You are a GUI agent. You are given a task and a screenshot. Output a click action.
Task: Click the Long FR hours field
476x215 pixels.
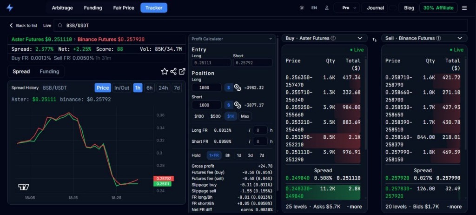click(x=260, y=130)
